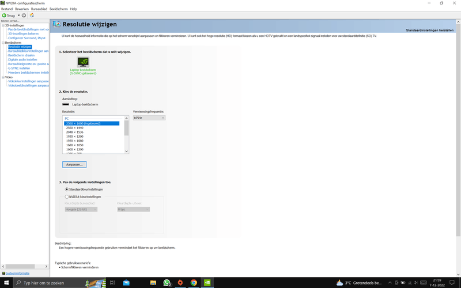Image resolution: width=461 pixels, height=288 pixels.
Task: Select Resolutie wijzigen in task tree
Action: (20, 47)
